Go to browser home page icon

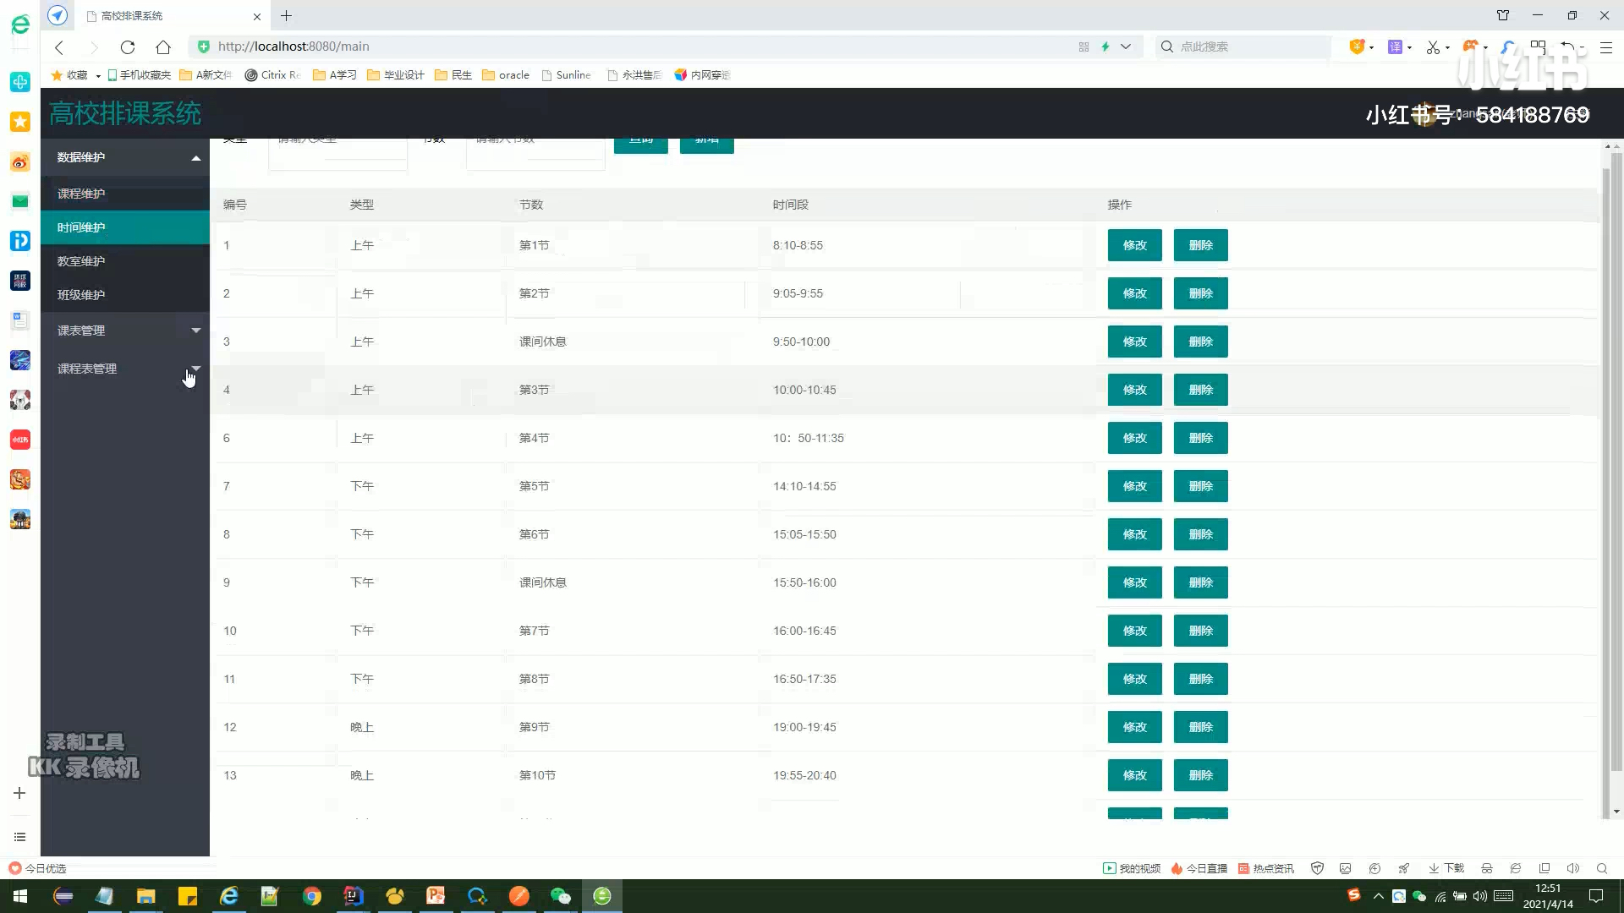[163, 47]
